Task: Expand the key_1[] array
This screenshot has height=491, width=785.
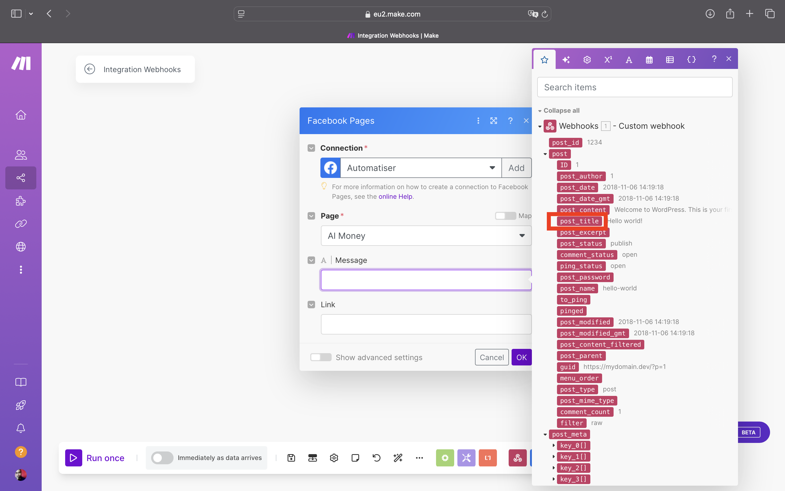Action: point(554,457)
